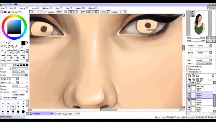The width and height of the screenshot is (216, 122).
Task: Select the Linework1 layer
Action: [200, 88]
